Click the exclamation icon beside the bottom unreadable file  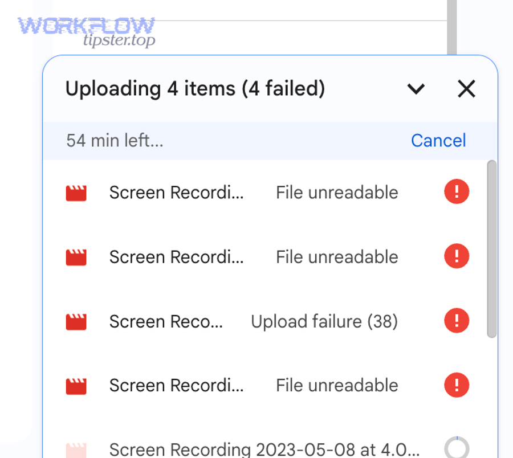point(456,385)
